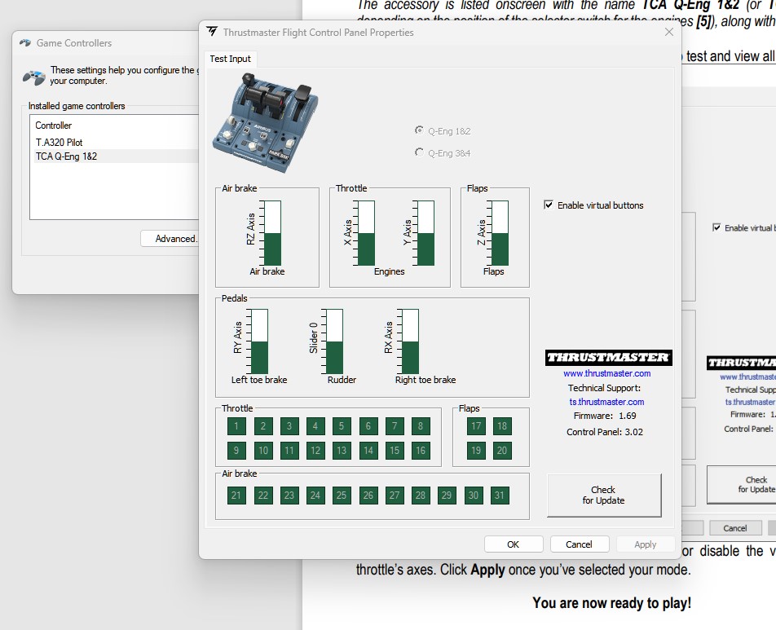Click Flaps button indicator 20
Viewport: 776px width, 630px height.
(502, 450)
